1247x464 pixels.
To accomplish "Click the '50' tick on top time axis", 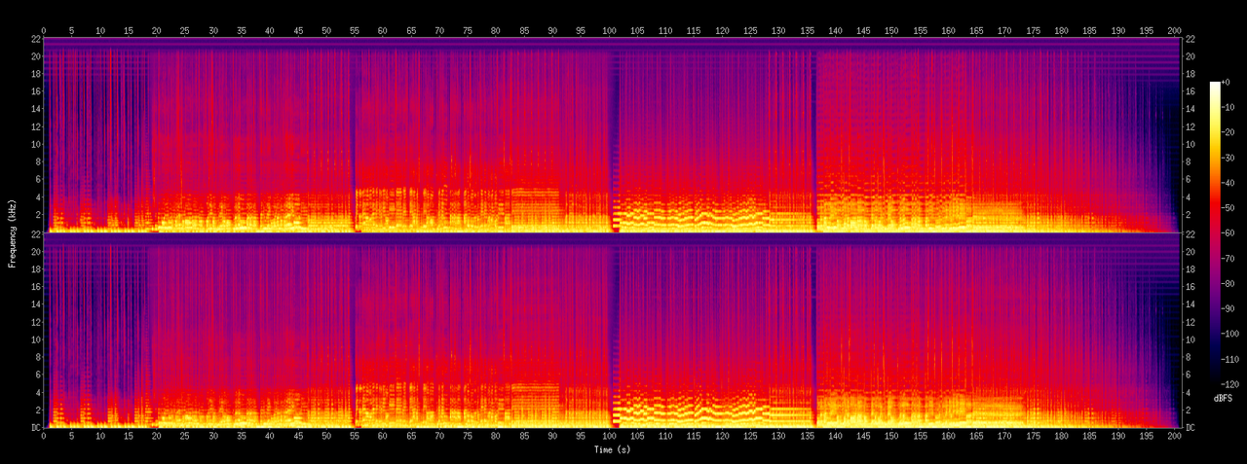I will 326,31.
